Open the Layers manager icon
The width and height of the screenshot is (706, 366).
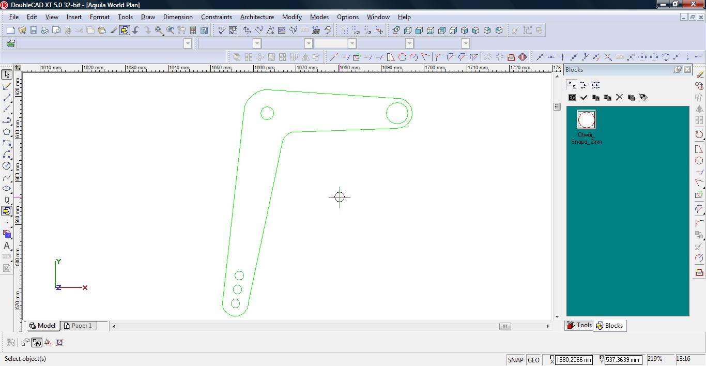pos(10,43)
